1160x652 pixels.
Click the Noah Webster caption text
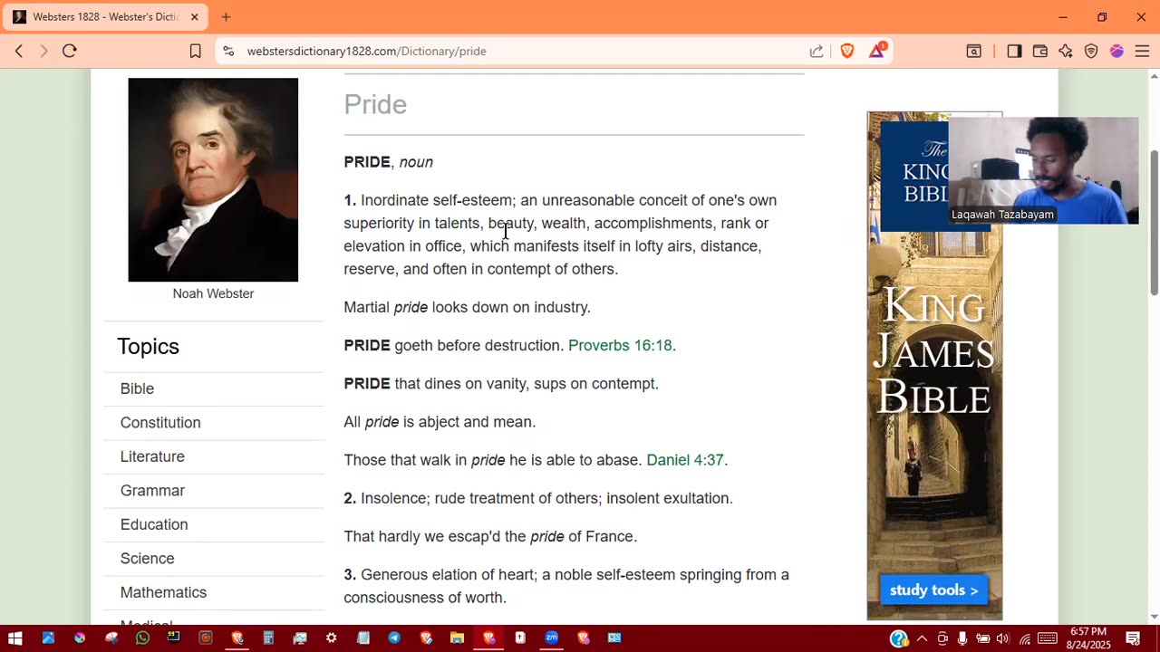(213, 294)
